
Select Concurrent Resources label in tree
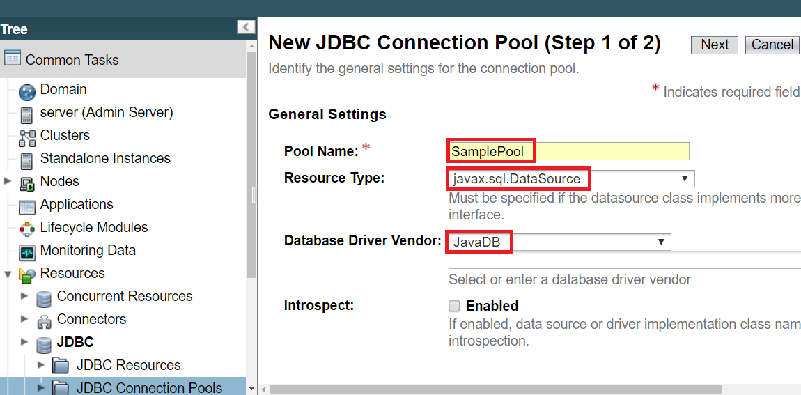pos(125,296)
